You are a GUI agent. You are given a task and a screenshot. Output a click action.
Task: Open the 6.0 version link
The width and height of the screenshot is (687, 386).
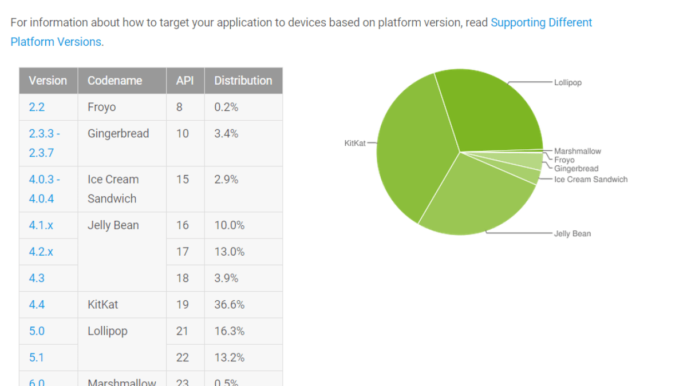pyautogui.click(x=37, y=382)
